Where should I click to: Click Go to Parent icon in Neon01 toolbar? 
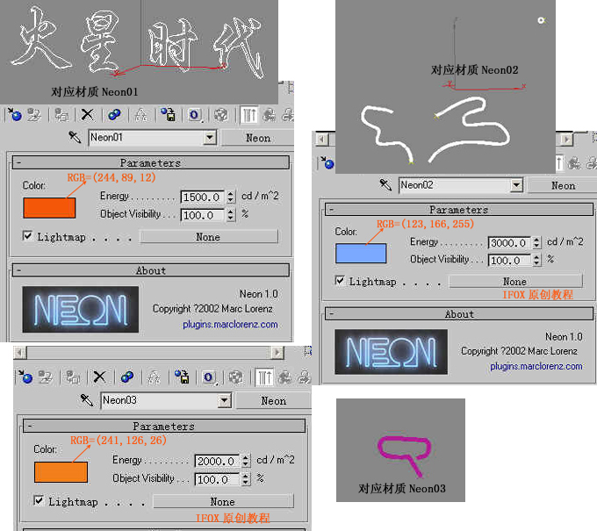tap(270, 115)
